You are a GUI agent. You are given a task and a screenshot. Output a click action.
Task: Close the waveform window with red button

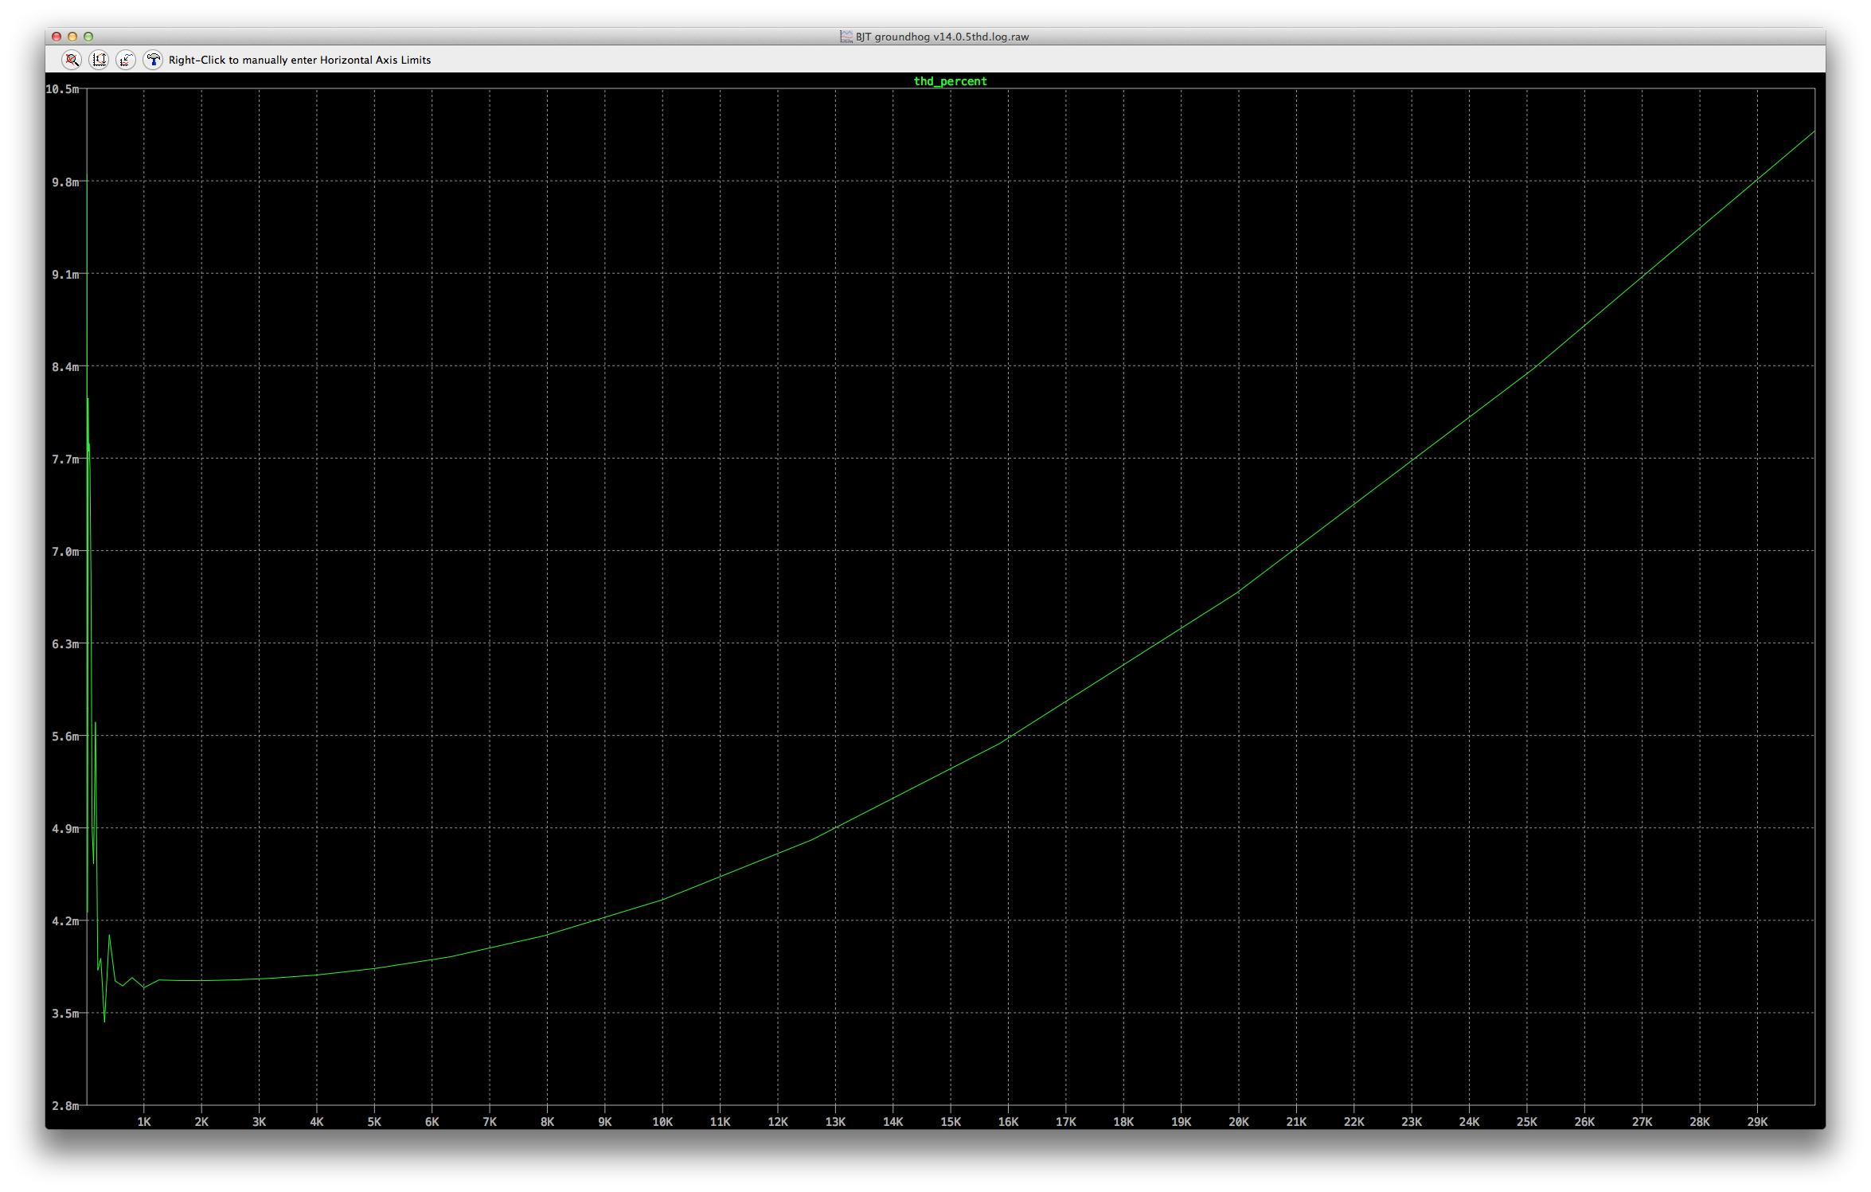[x=57, y=37]
